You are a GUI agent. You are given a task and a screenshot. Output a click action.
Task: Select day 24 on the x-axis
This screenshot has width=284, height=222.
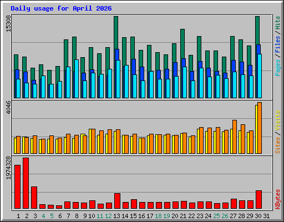(208, 216)
